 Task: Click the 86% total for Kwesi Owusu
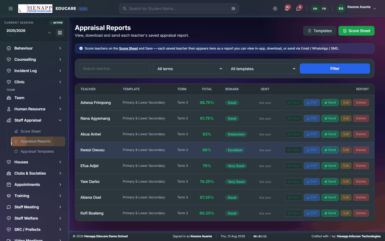[x=207, y=150]
